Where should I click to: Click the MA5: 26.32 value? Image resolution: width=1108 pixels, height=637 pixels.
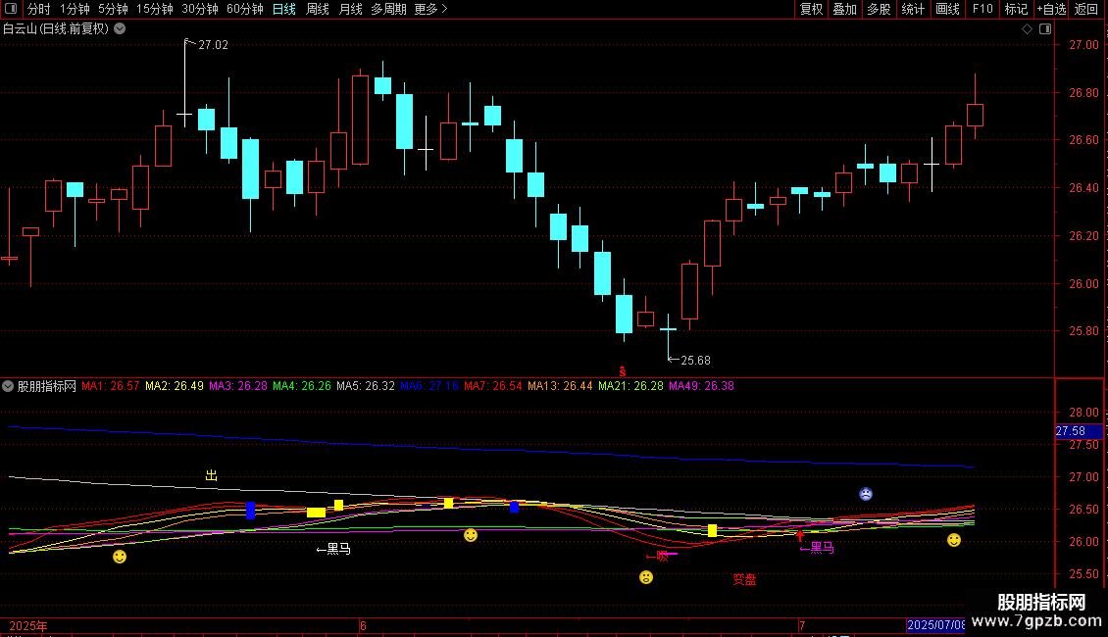coord(366,386)
